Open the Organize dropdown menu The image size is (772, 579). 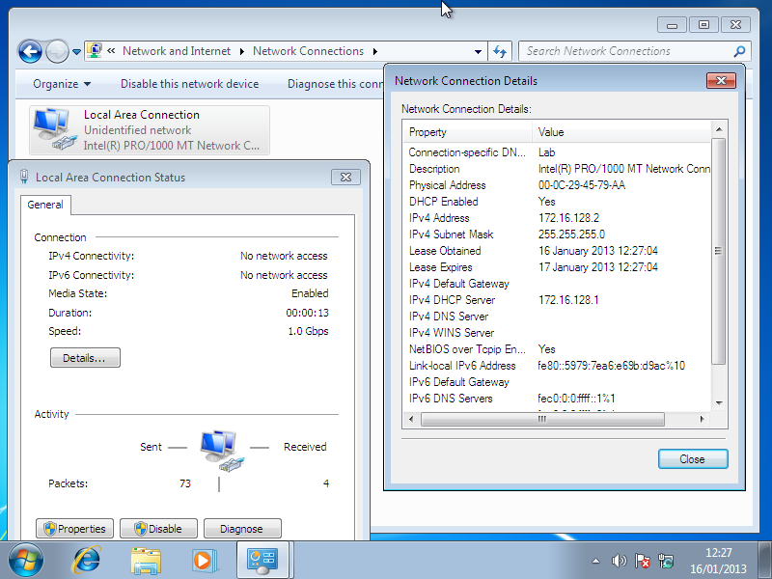tap(62, 84)
